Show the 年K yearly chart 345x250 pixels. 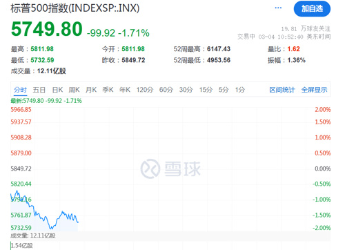(x=125, y=90)
